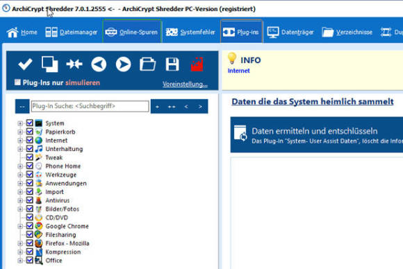This screenshot has height=269, width=403.
Task: Switch to the Systemfehler tab
Action: 190,33
